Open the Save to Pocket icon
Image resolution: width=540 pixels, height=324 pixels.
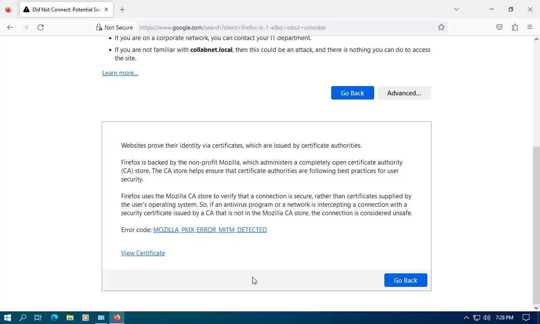(x=499, y=27)
